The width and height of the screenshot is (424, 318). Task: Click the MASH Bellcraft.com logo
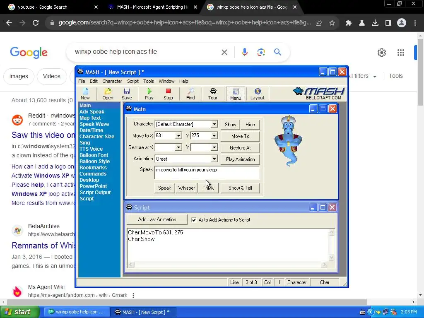(x=319, y=94)
